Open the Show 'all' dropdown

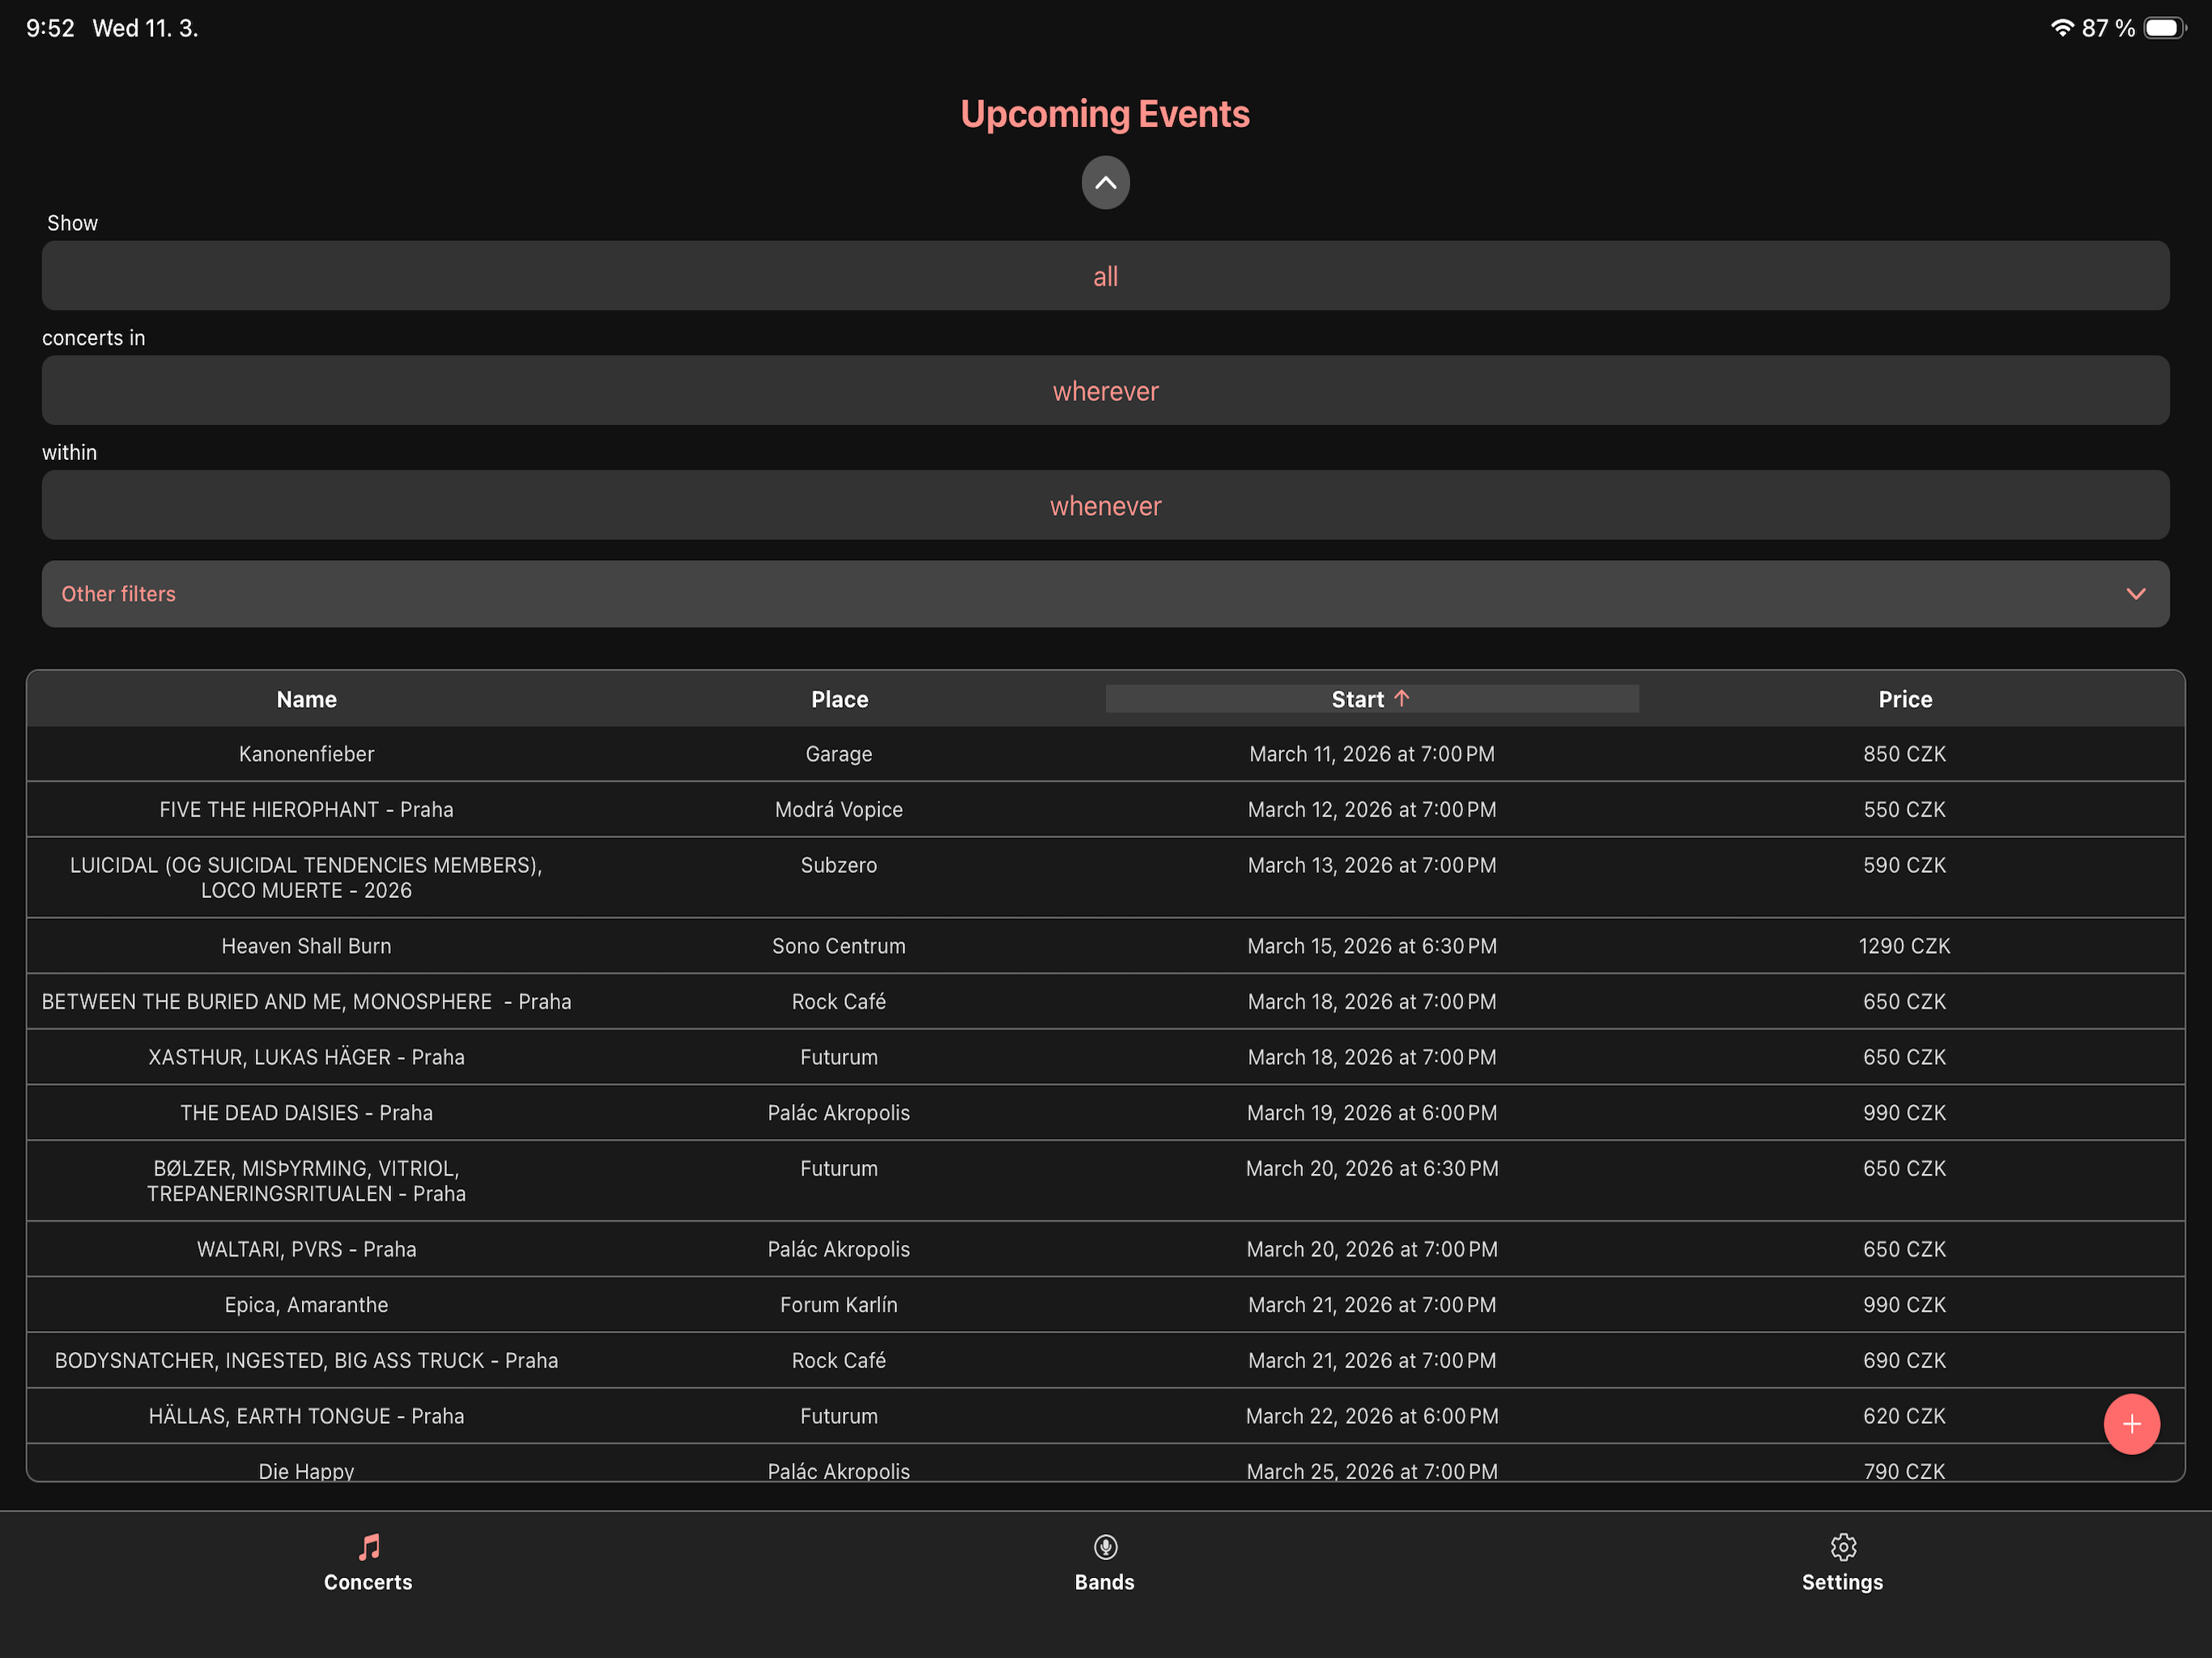tap(1105, 276)
